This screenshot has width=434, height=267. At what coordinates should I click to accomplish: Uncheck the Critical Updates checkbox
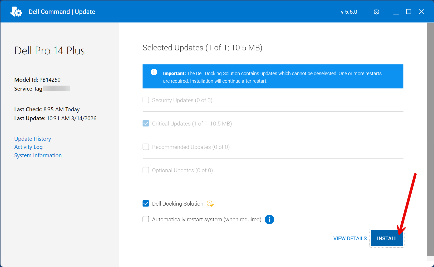(146, 124)
